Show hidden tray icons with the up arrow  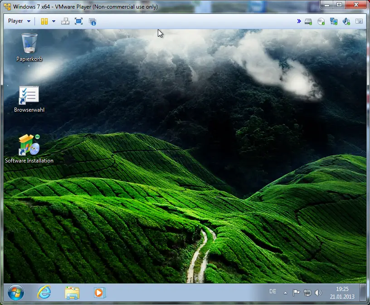click(x=285, y=293)
